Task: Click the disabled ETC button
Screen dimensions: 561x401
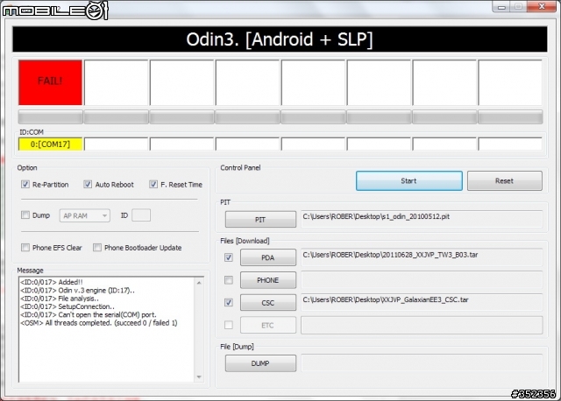Action: 268,325
